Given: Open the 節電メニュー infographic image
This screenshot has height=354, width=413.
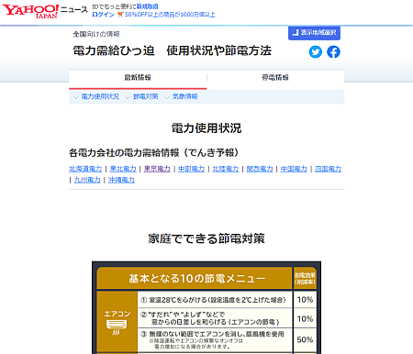Looking at the screenshot, I should click(206, 307).
